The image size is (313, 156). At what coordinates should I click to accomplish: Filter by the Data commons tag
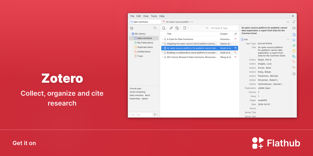point(136,95)
